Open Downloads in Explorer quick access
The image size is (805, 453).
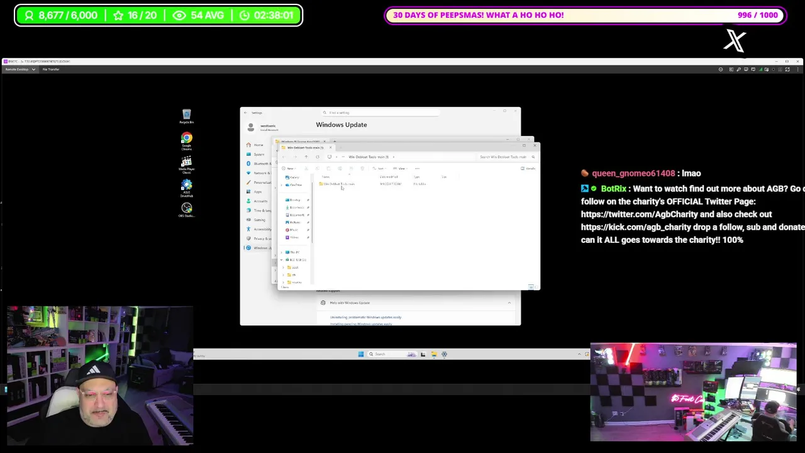coord(296,208)
